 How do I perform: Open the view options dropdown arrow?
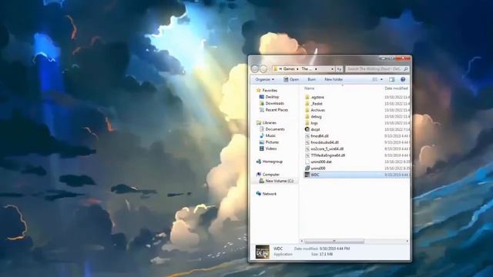tap(382, 79)
